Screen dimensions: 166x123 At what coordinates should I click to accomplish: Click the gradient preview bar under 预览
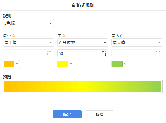[83, 86]
